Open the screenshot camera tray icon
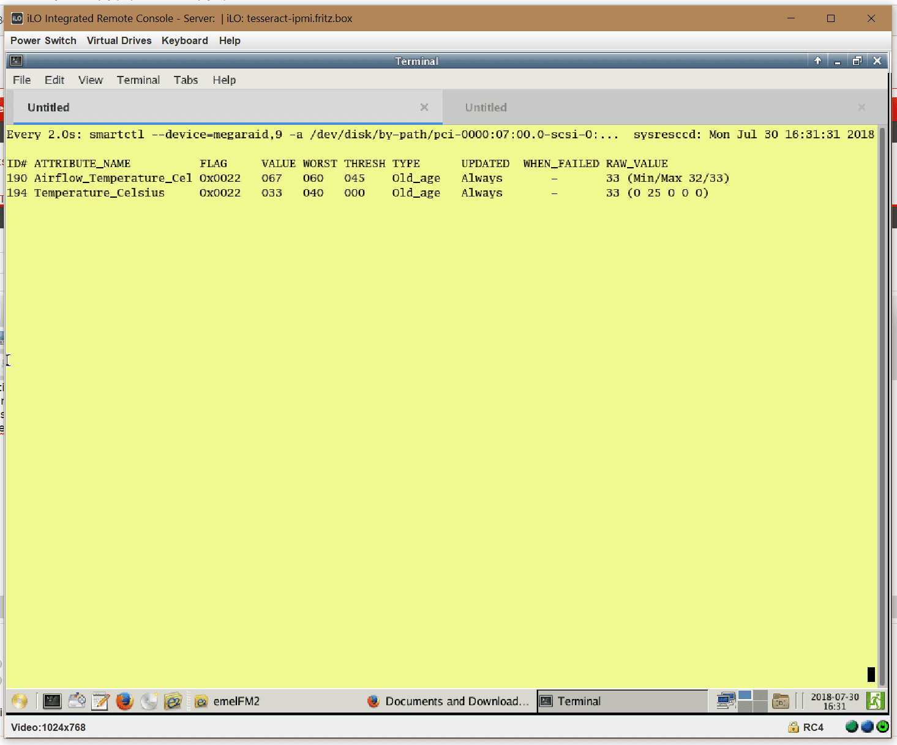897x745 pixels. (x=780, y=702)
